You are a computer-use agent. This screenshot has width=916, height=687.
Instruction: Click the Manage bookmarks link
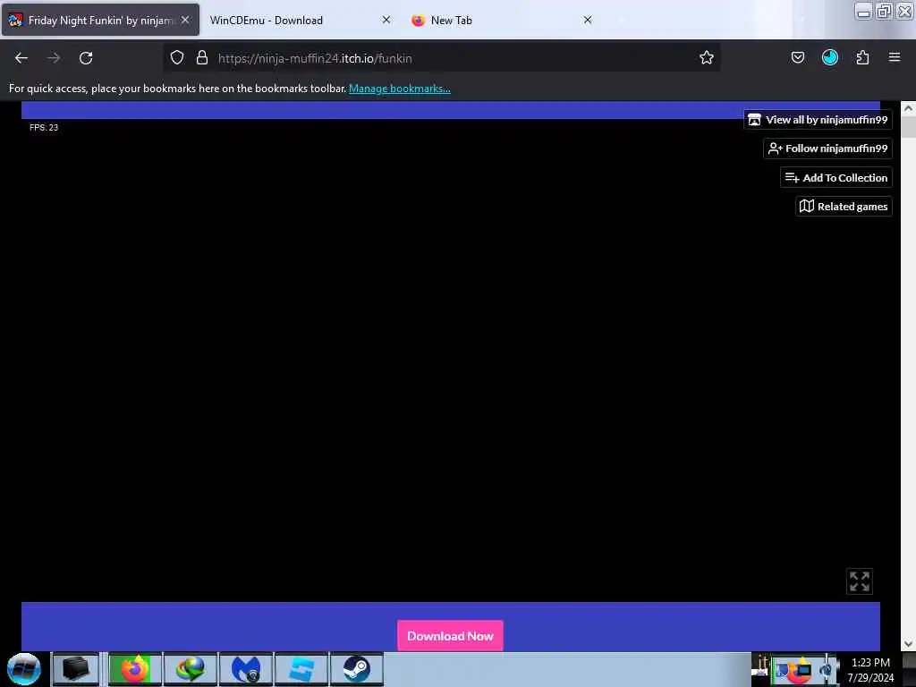tap(400, 89)
